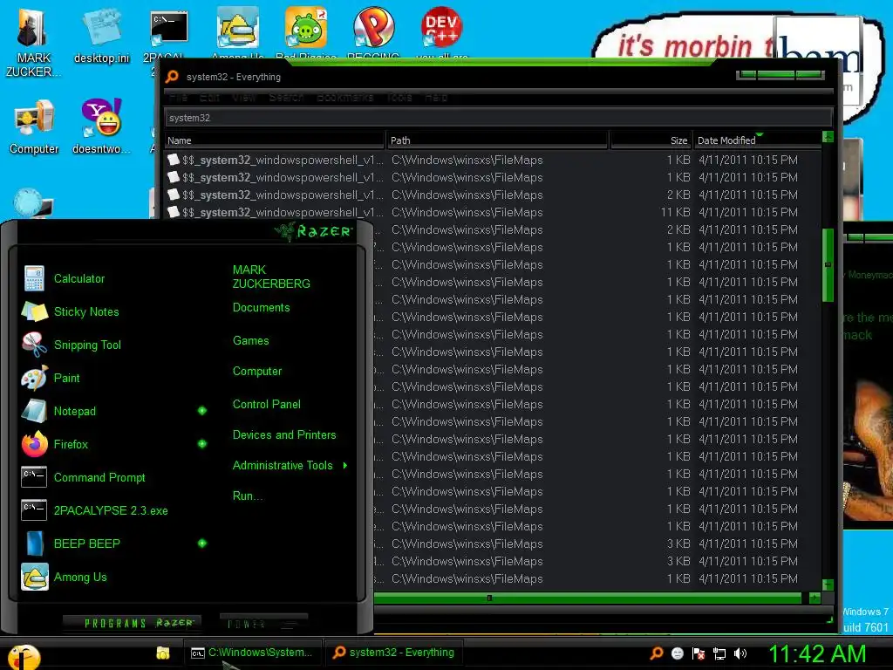The image size is (893, 670).
Task: Expand the Firefox jump list arrow
Action: coord(202,444)
